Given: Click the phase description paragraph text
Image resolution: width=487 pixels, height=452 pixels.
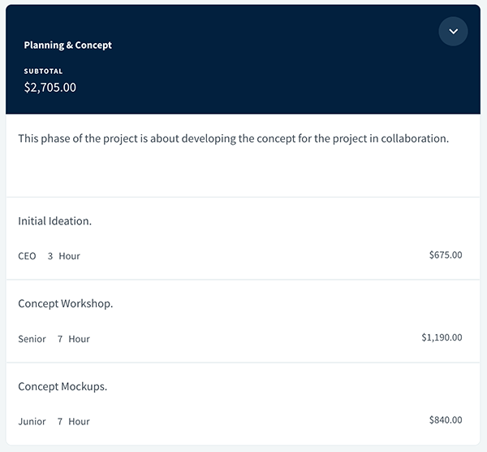Looking at the screenshot, I should tap(233, 139).
